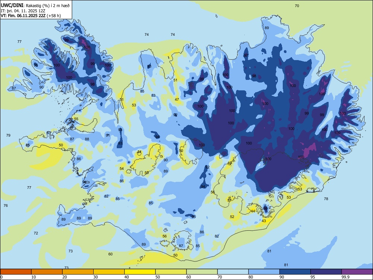Click the 50–60 pale yellow legend segment

171,272
